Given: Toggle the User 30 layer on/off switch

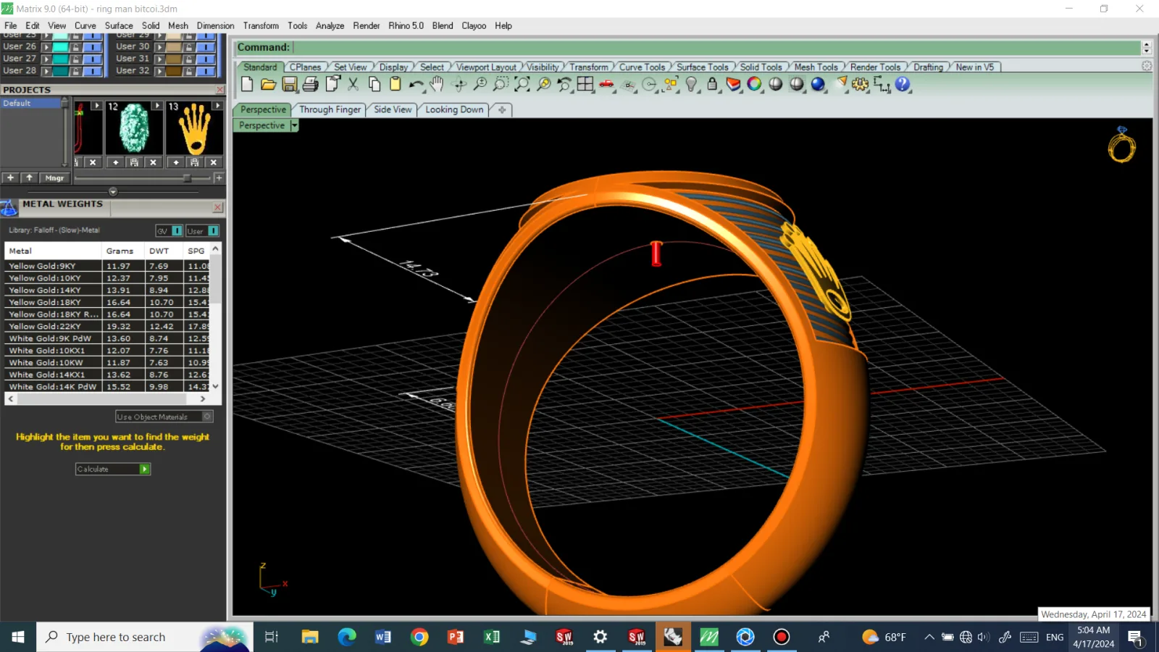Looking at the screenshot, I should tap(206, 47).
